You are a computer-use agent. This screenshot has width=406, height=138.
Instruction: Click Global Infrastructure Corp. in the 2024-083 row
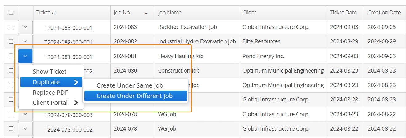click(276, 27)
